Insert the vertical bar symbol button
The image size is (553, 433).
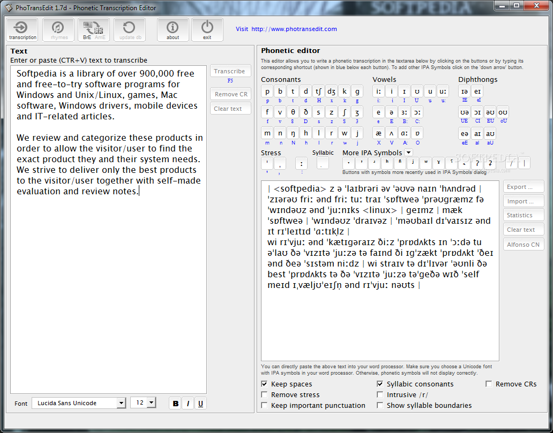[x=524, y=163]
